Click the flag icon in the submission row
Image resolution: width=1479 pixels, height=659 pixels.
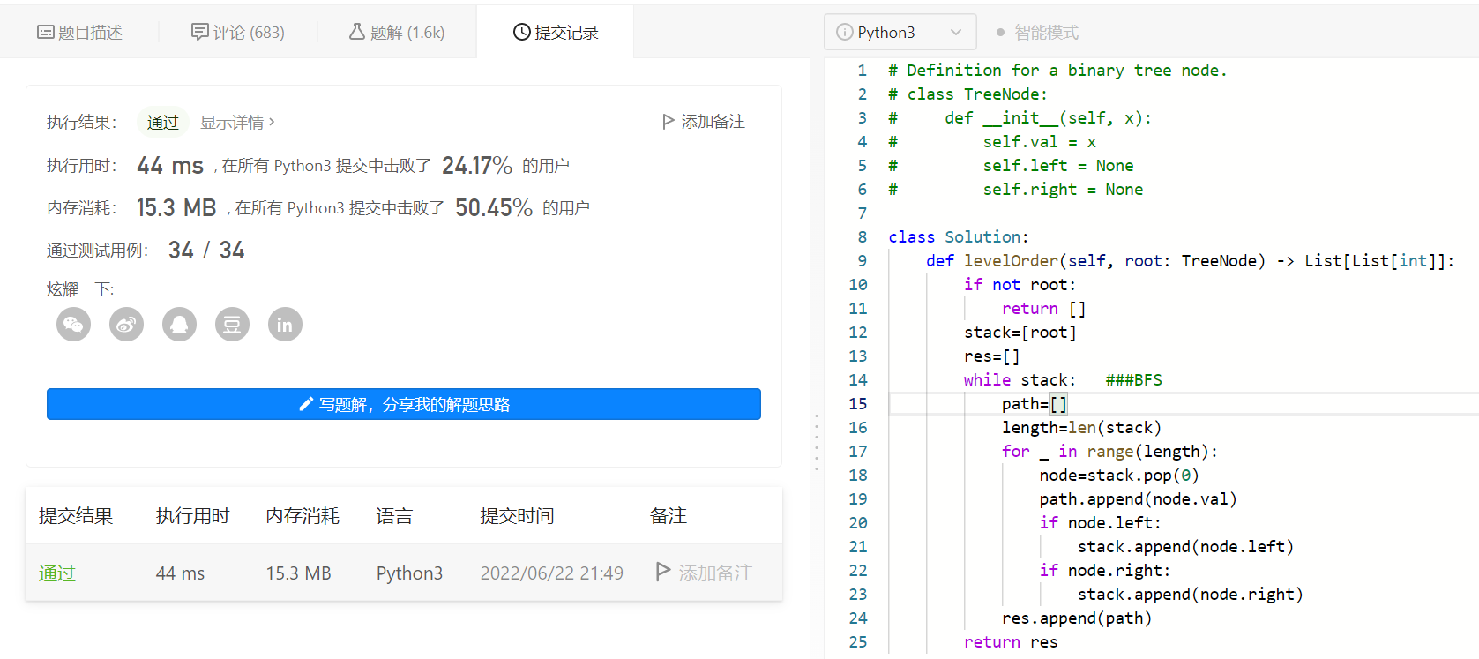(x=663, y=572)
